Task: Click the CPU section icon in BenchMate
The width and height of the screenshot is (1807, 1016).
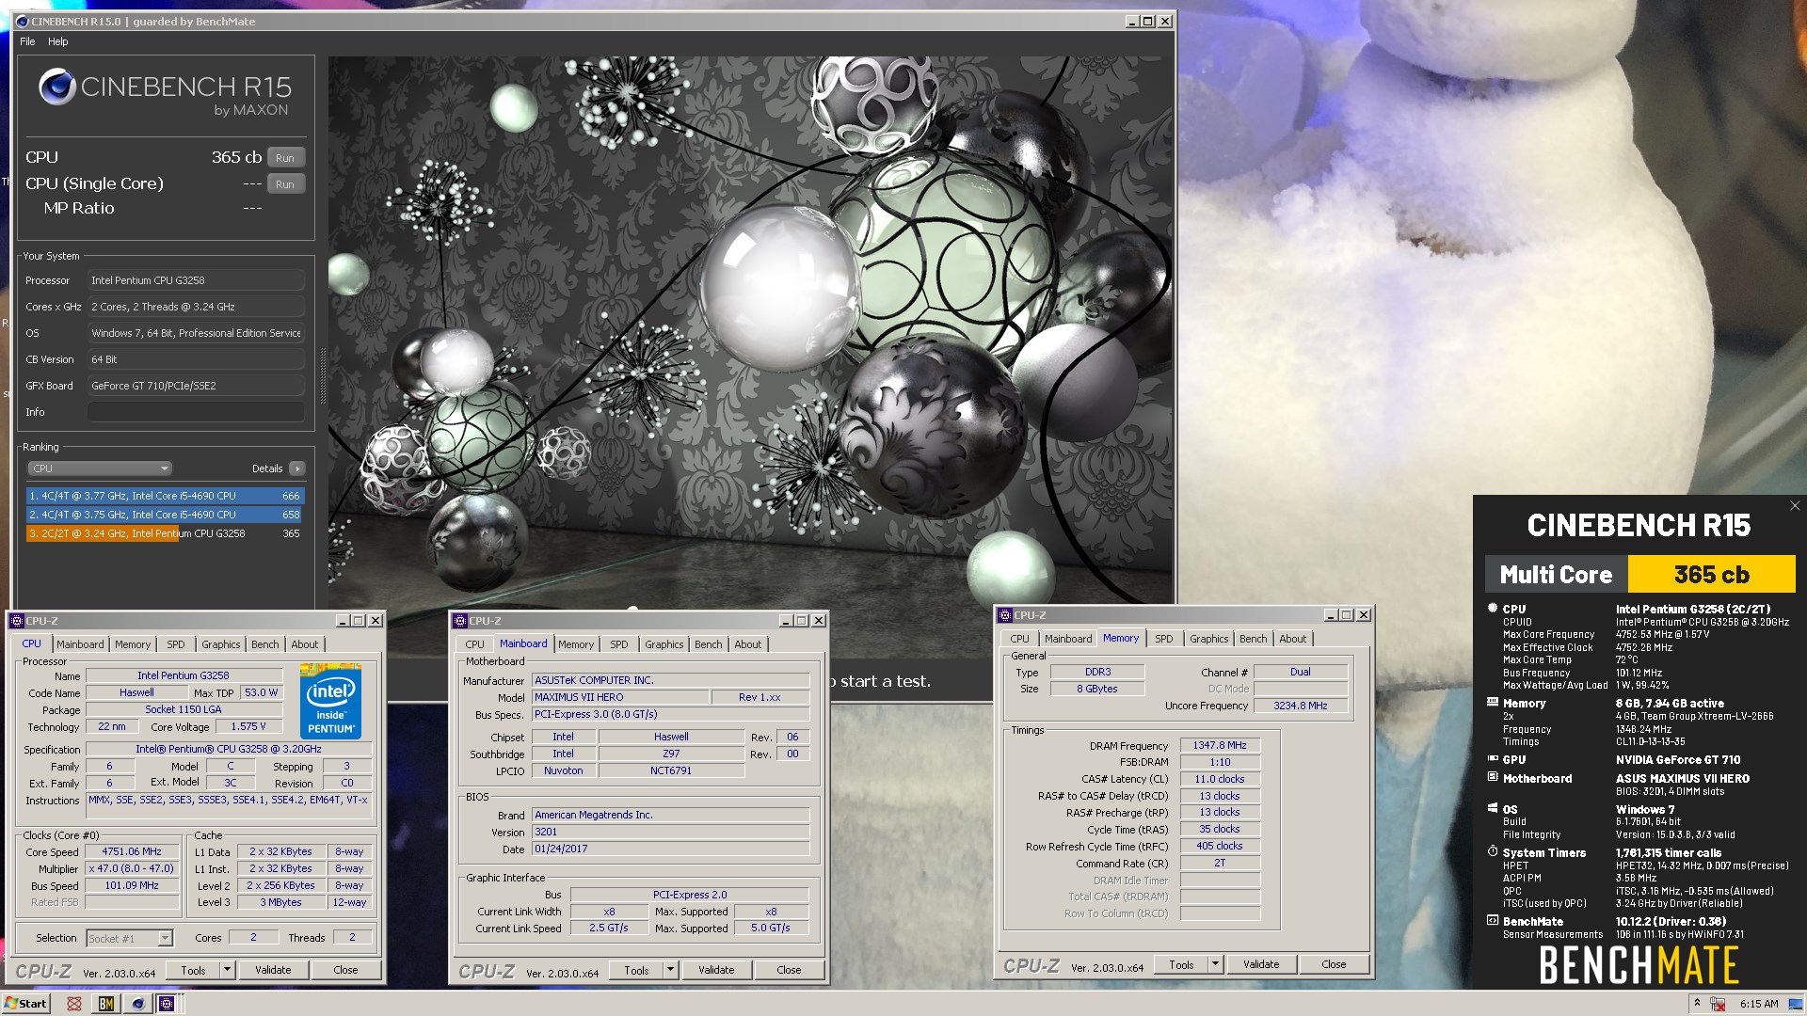Action: pyautogui.click(x=1493, y=609)
